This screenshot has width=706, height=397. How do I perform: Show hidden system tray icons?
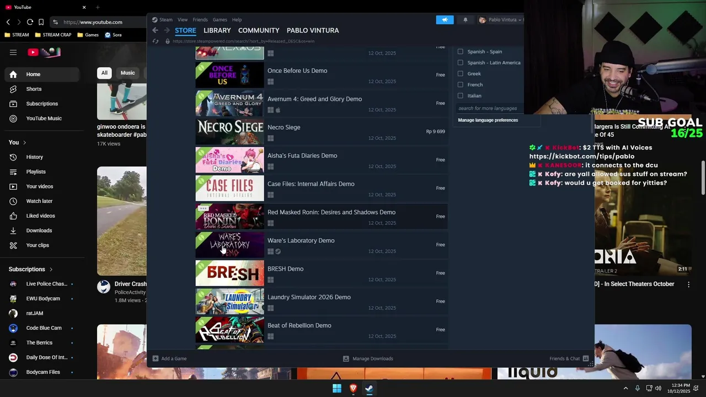(625, 388)
